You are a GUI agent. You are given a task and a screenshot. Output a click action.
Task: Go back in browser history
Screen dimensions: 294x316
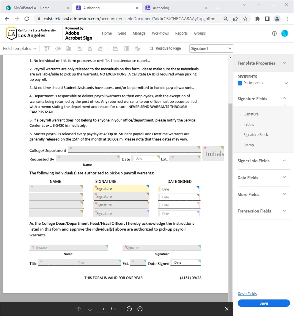pos(7,19)
